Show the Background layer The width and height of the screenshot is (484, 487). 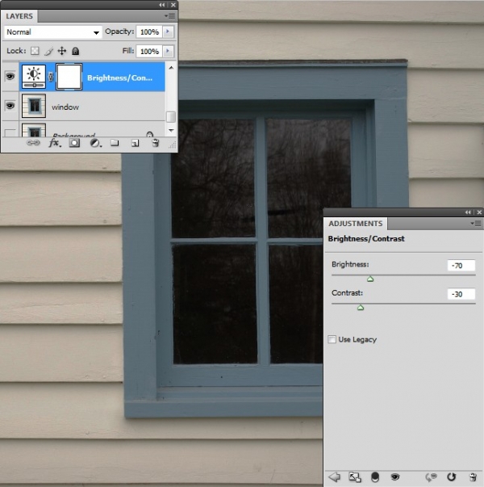(10, 133)
